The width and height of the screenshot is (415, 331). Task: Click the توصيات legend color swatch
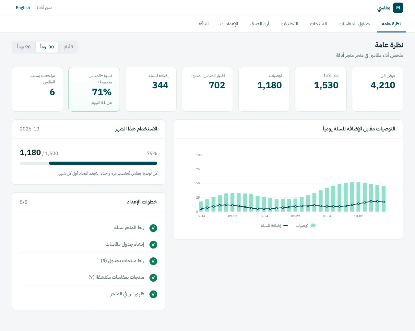(x=313, y=225)
